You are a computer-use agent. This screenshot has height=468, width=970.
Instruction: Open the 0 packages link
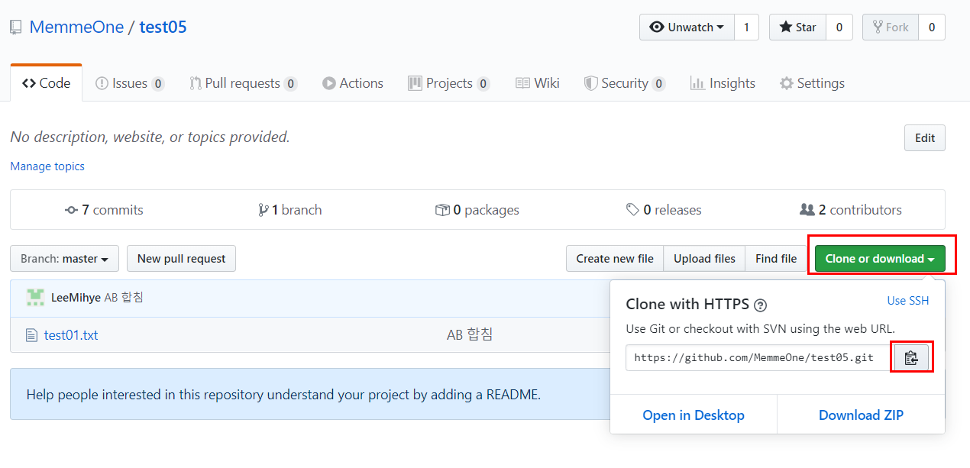[477, 210]
